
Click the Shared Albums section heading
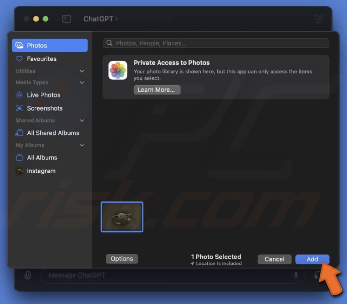coord(35,120)
